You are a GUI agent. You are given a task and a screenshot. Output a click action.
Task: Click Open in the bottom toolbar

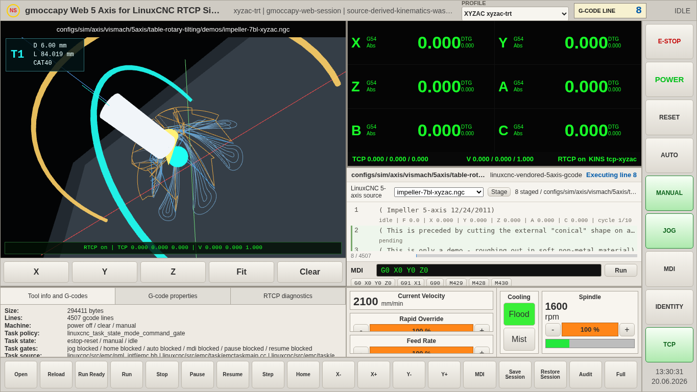(x=21, y=375)
